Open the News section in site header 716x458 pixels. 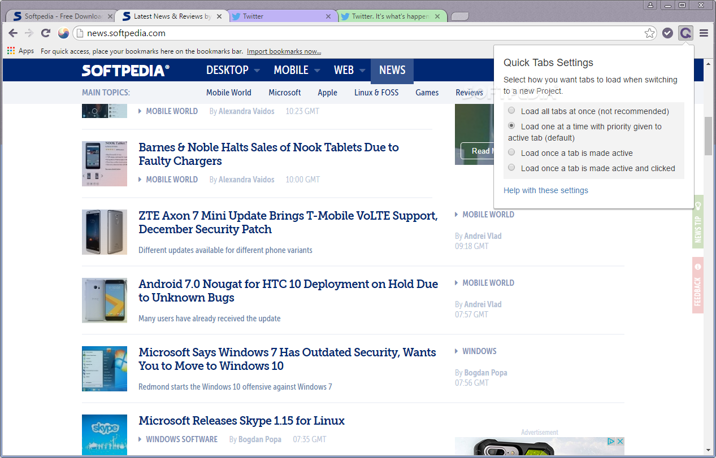(392, 71)
